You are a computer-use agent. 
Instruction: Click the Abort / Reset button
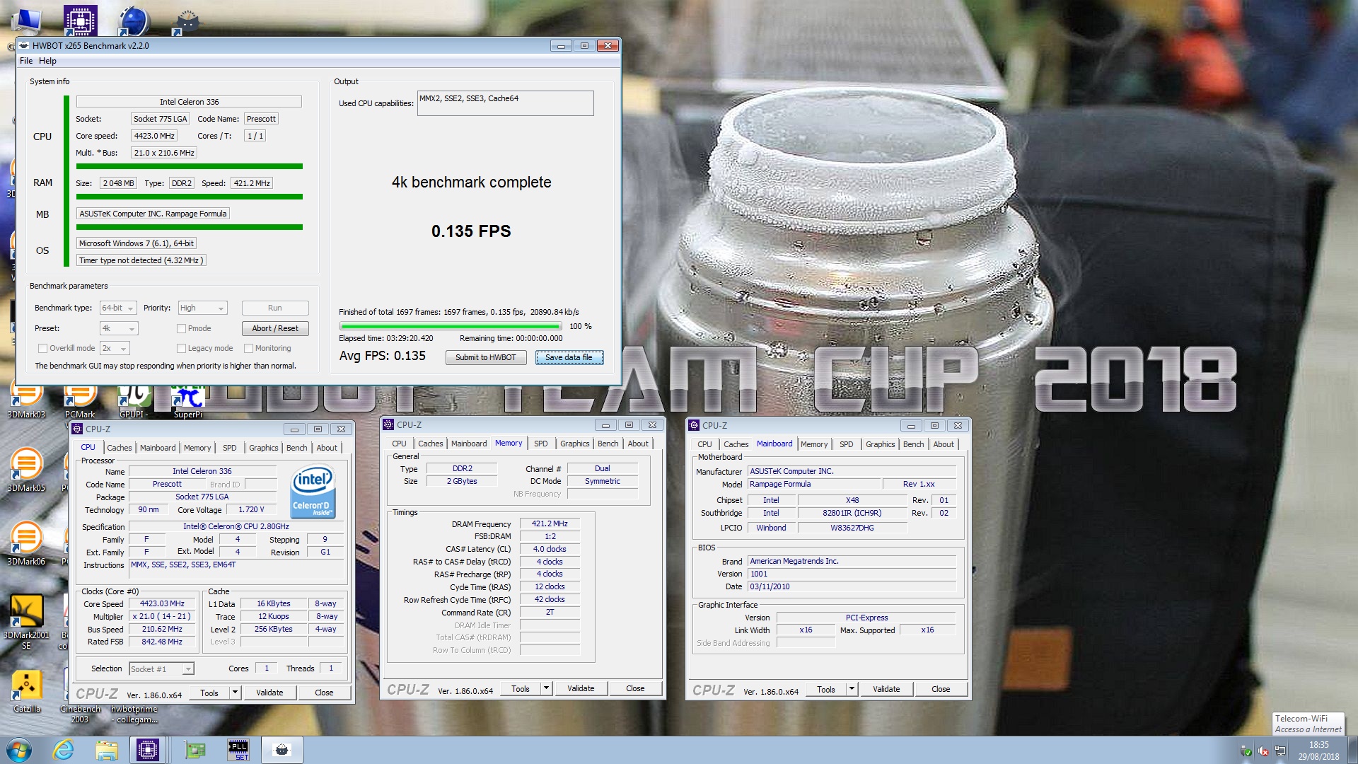[275, 328]
